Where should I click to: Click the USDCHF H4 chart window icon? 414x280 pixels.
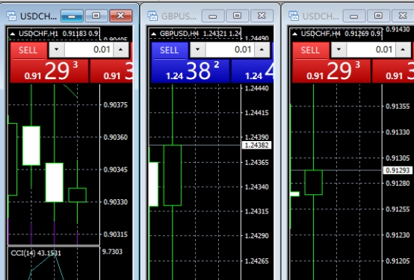coord(294,16)
